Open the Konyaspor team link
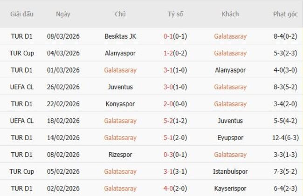Viewport: 303px width, 196px height. 120,104
